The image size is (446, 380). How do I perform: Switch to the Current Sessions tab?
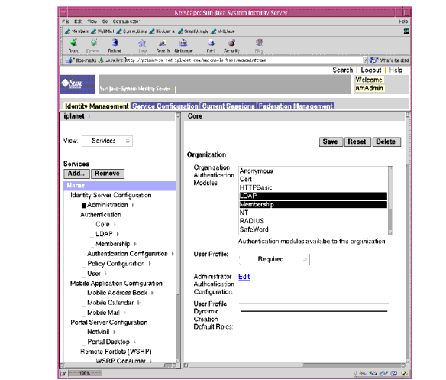pyautogui.click(x=228, y=106)
